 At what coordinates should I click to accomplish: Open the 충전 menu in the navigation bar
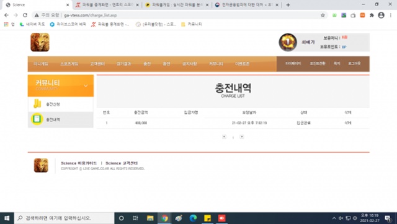click(147, 64)
